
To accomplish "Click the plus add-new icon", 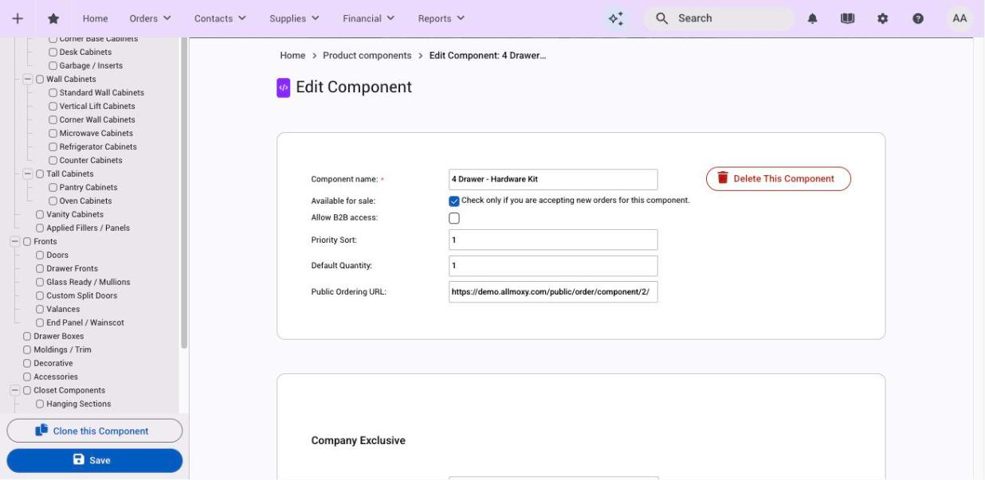I will pos(18,18).
